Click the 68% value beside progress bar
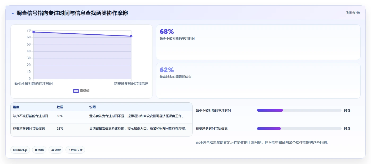371x164 pixels. [347, 111]
